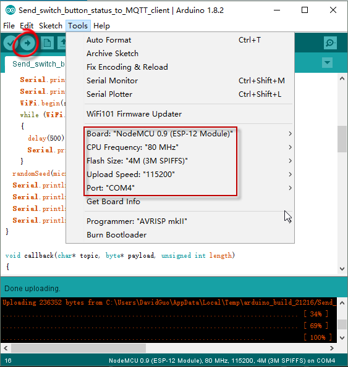This screenshot has height=367, width=348.
Task: Select Burn Bootloader
Action: 180,235
